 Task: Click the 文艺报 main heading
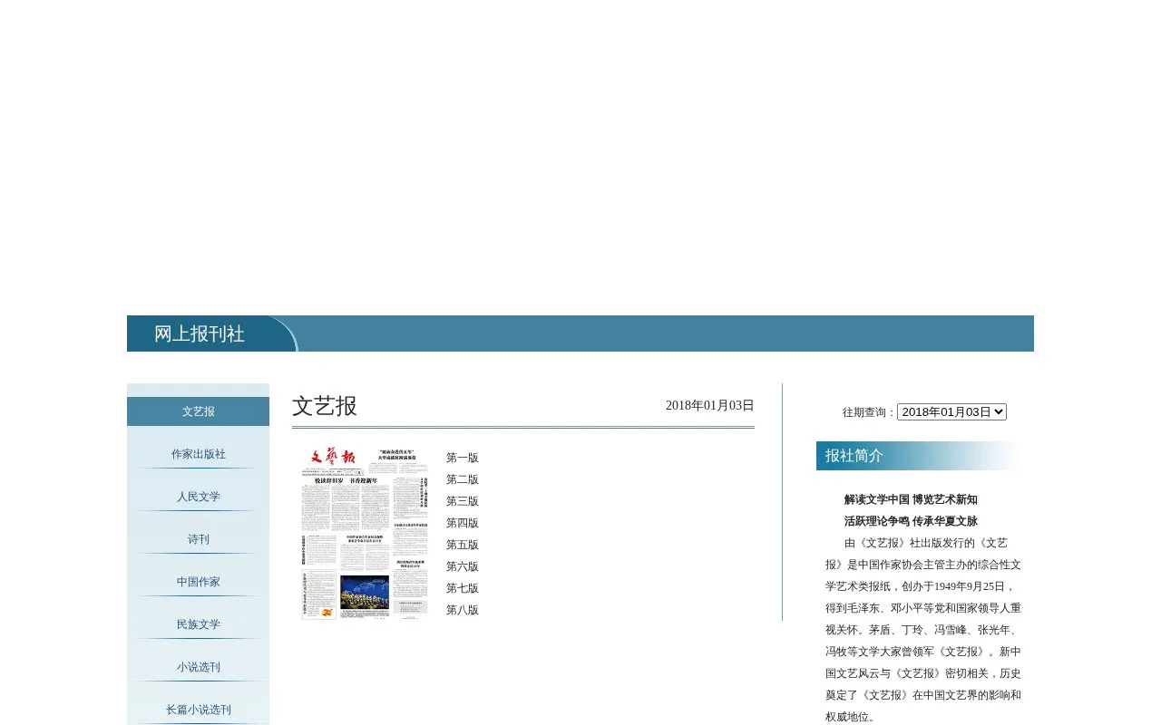325,406
